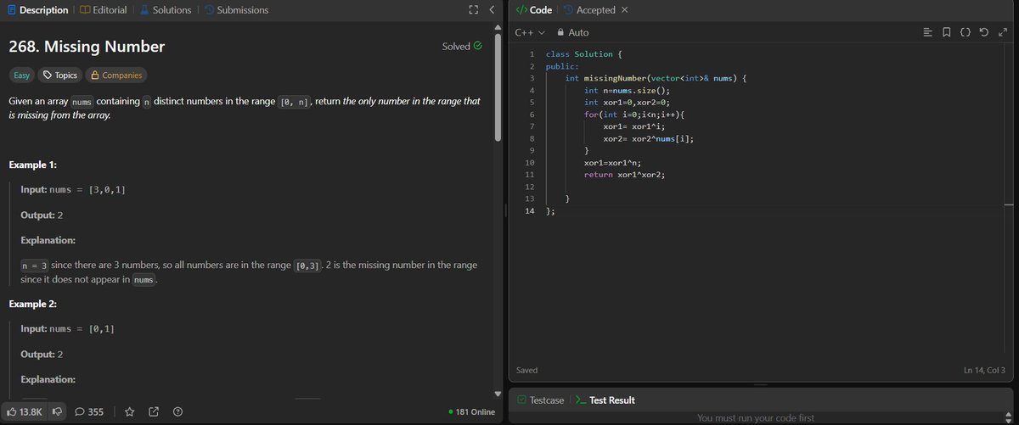1019x425 pixels.
Task: Click the format code icon
Action: [927, 32]
